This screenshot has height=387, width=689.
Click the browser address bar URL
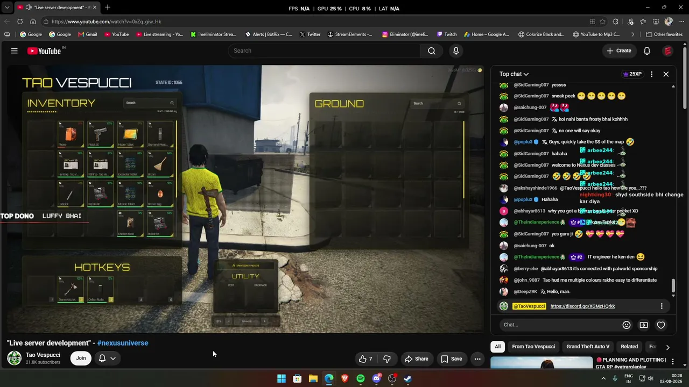pos(107,21)
